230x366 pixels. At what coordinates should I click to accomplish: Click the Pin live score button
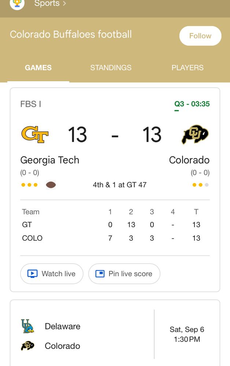(124, 273)
